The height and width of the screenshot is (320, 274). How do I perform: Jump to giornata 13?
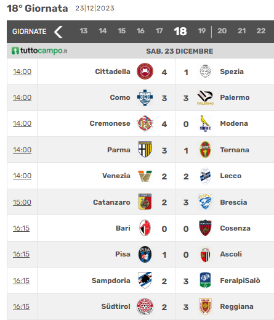click(84, 31)
